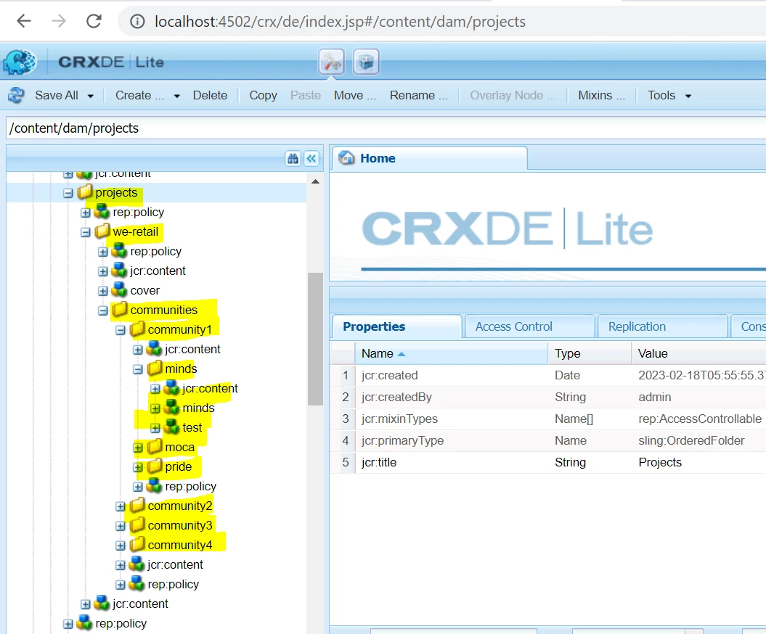Expand the pride tree node
Image resolution: width=766 pixels, height=634 pixels.
click(138, 468)
